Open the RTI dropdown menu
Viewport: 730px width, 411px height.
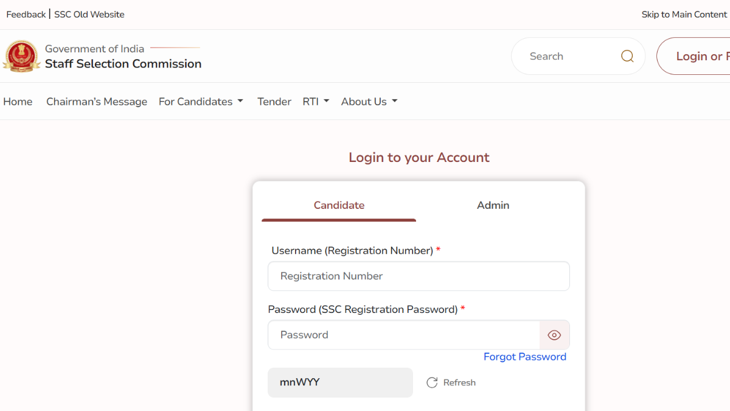click(x=316, y=102)
